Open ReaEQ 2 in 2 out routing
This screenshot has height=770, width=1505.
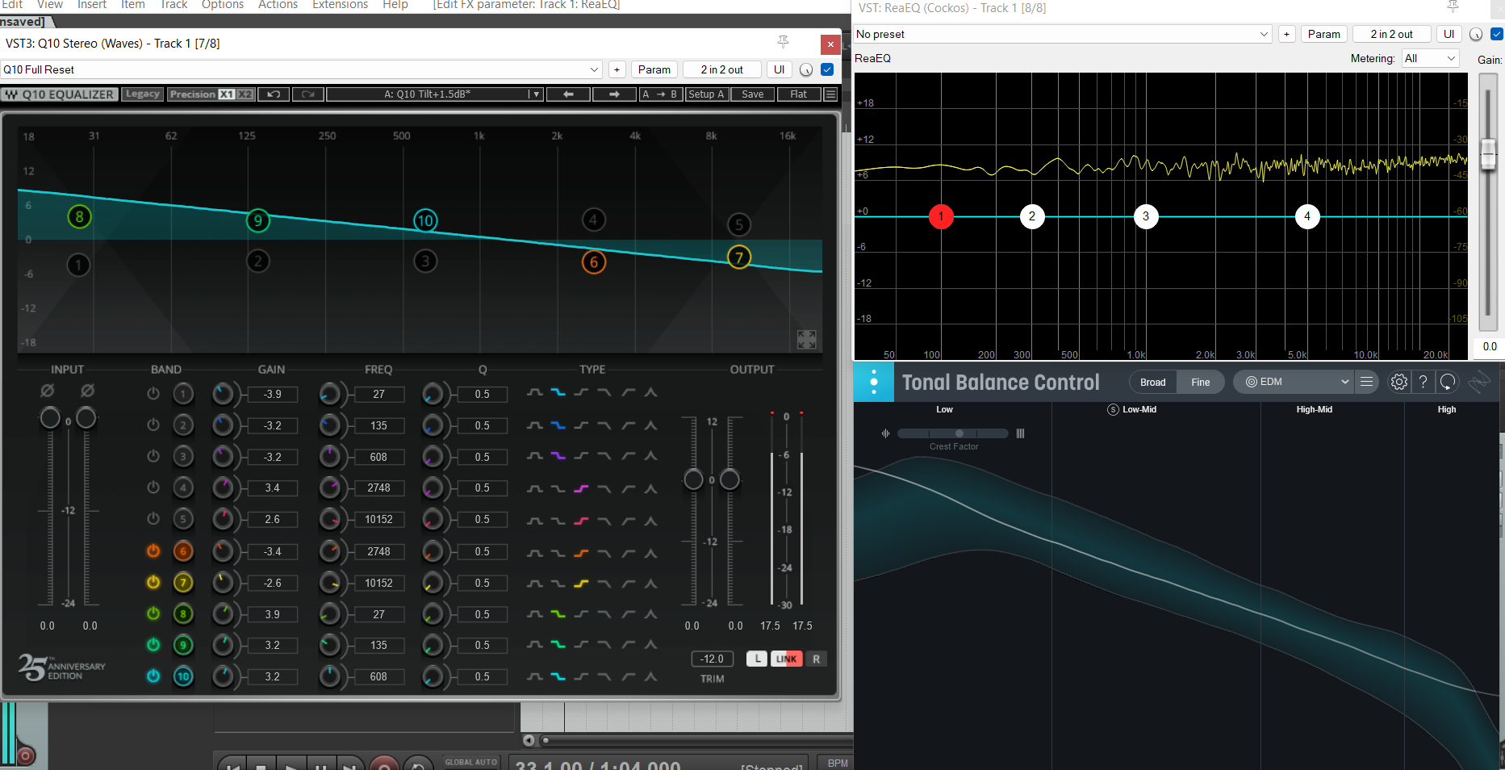point(1391,34)
